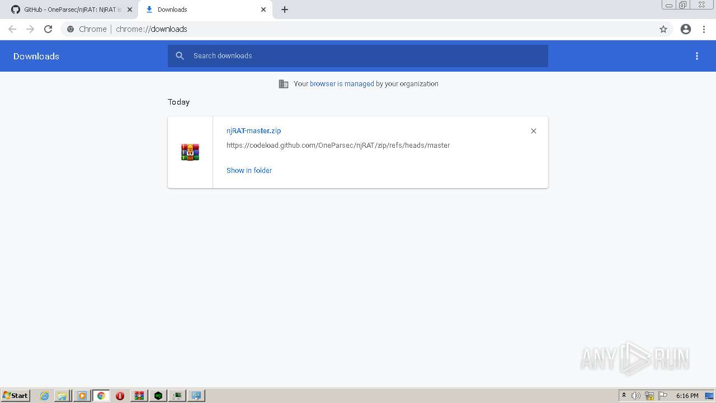Screen dimensions: 716x403
Task: Open Windows Media Player from the taskbar
Action: click(82, 396)
